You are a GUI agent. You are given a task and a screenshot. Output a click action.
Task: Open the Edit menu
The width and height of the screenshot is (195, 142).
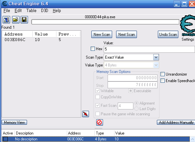click(x=18, y=11)
